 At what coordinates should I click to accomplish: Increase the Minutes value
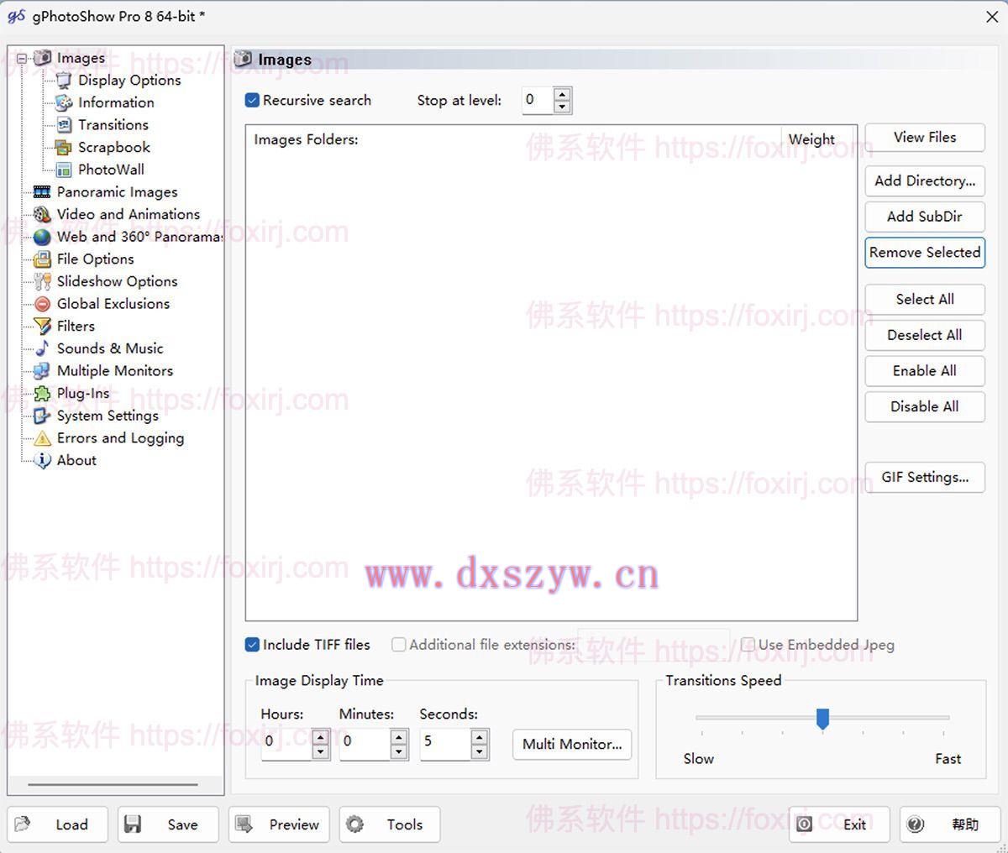(x=400, y=737)
